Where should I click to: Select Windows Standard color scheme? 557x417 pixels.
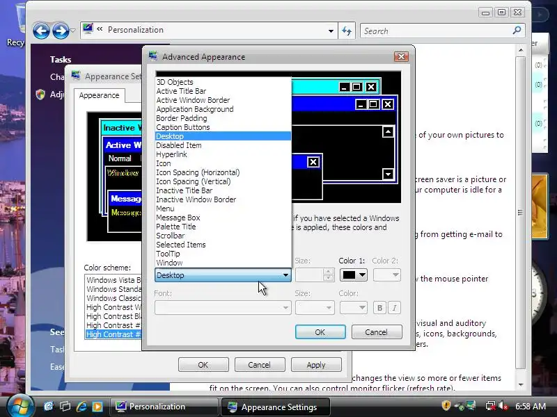pyautogui.click(x=113, y=289)
